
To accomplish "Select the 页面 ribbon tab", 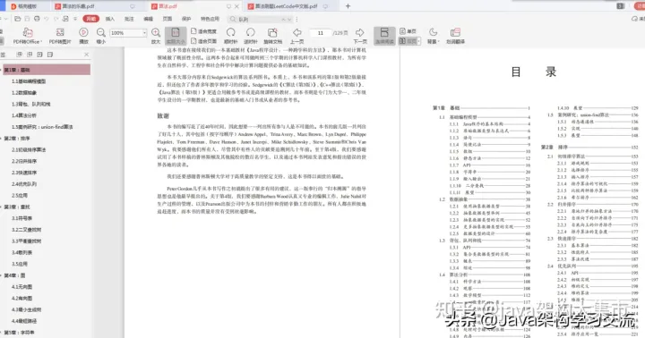I will point(167,19).
